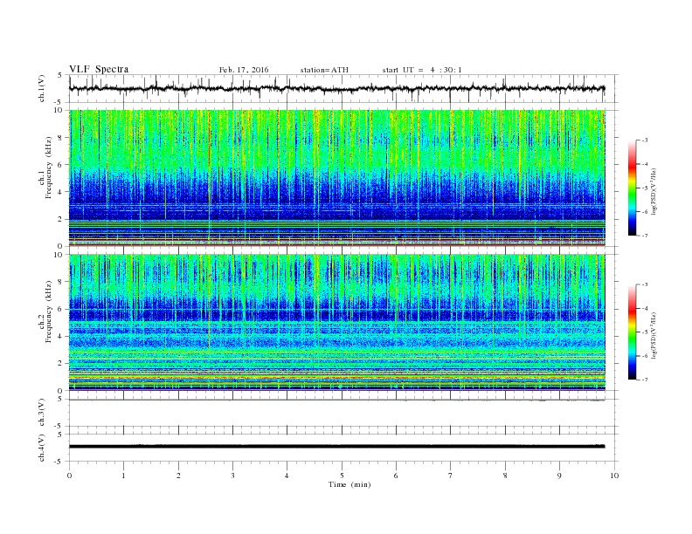Click the ch.4 thick black waveform trace
The image size is (692, 534).
pos(336,447)
